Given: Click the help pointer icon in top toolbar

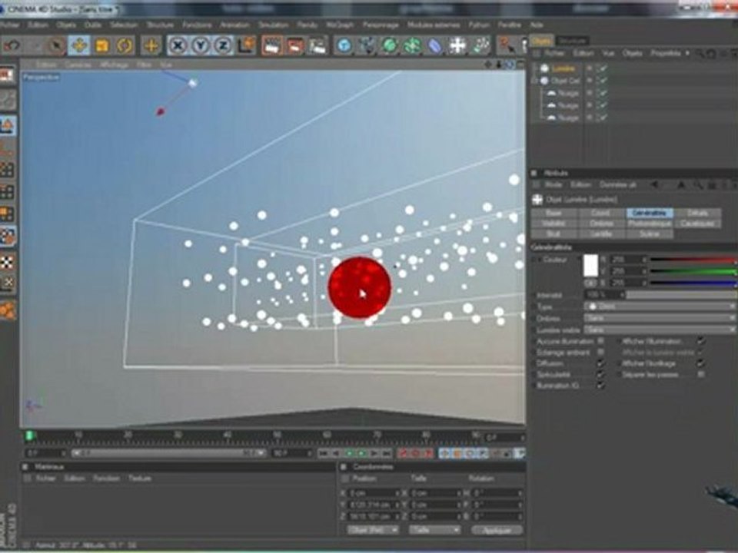Looking at the screenshot, I should [507, 45].
